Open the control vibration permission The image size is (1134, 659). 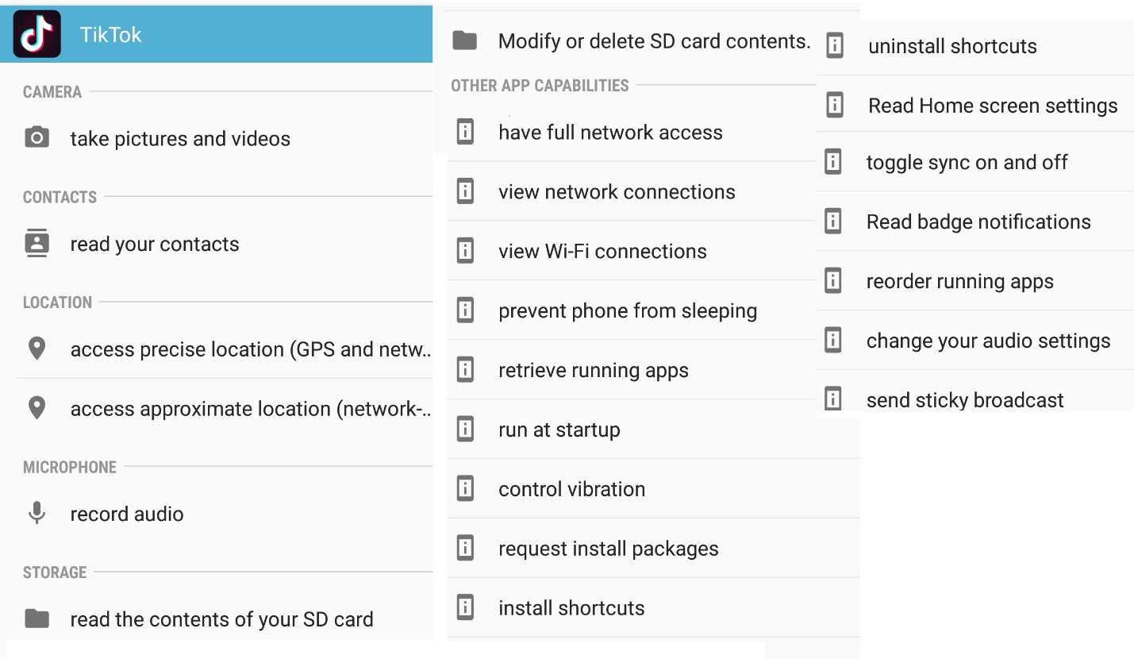tap(654, 489)
